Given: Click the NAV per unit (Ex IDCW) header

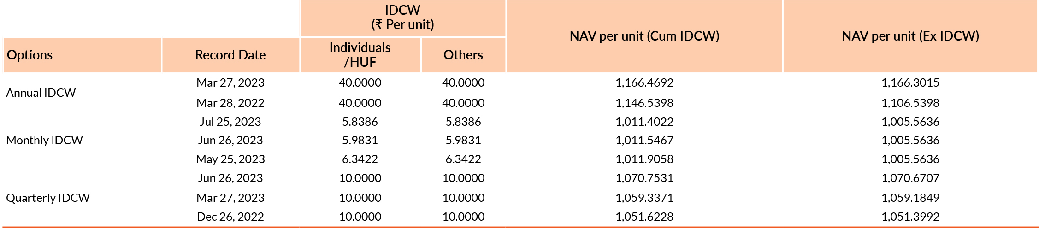Looking at the screenshot, I should coord(910,36).
